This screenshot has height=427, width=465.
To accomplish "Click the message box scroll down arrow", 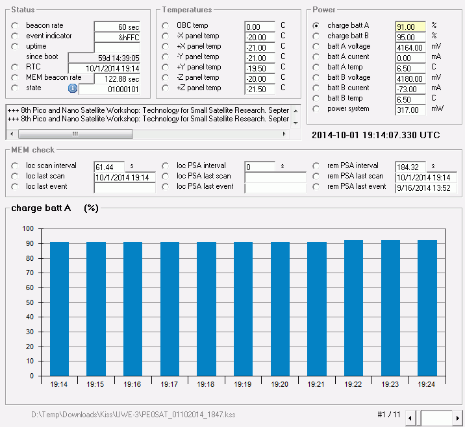I will (x=295, y=123).
